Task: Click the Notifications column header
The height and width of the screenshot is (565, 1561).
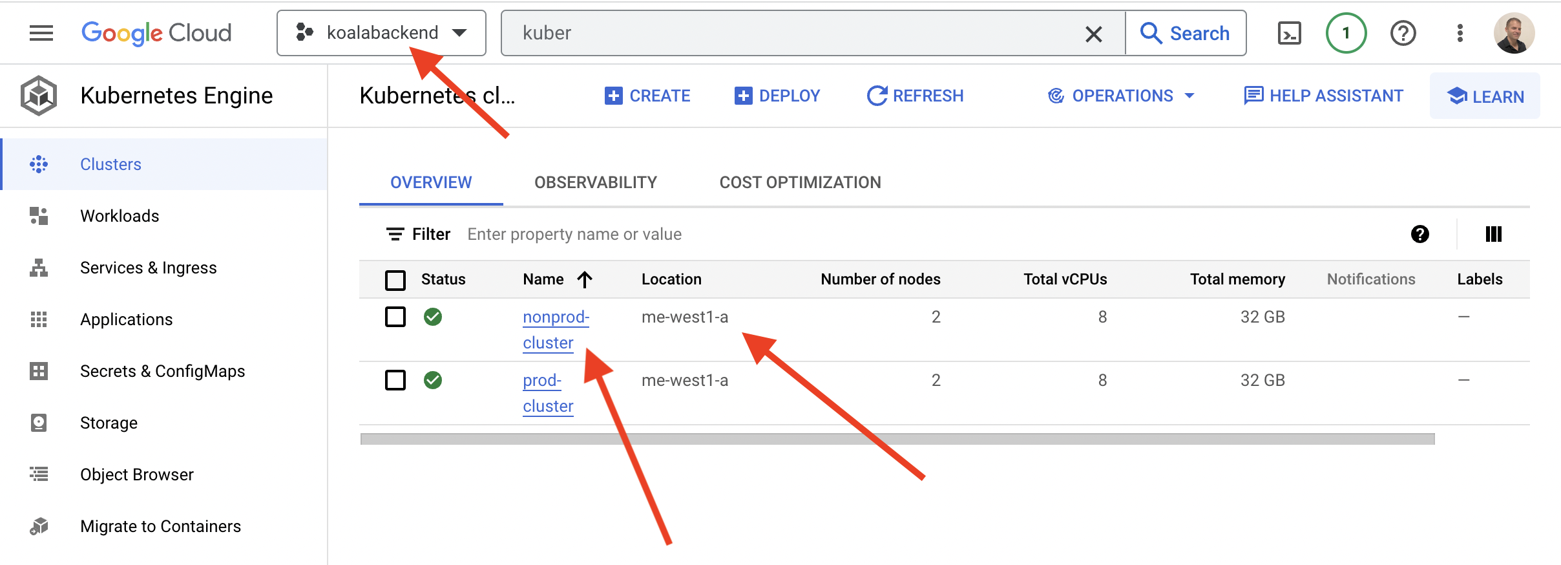Action: coord(1371,279)
